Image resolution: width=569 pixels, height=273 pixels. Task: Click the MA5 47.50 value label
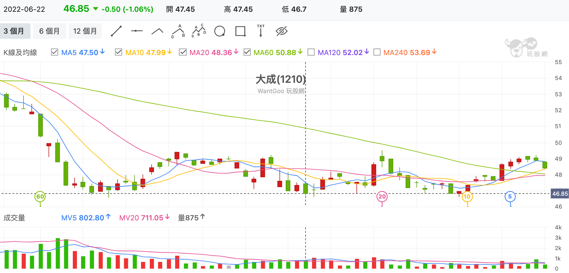tap(83, 53)
